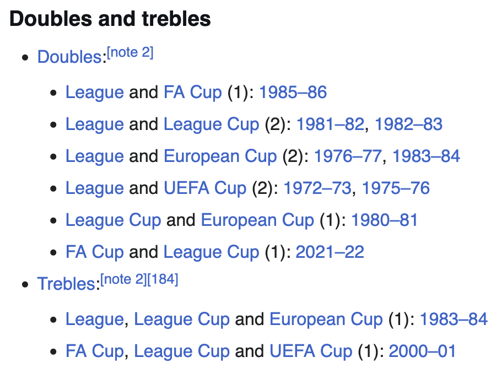Image resolution: width=496 pixels, height=368 pixels.
Task: Open the 1976–77 season link
Action: click(348, 156)
